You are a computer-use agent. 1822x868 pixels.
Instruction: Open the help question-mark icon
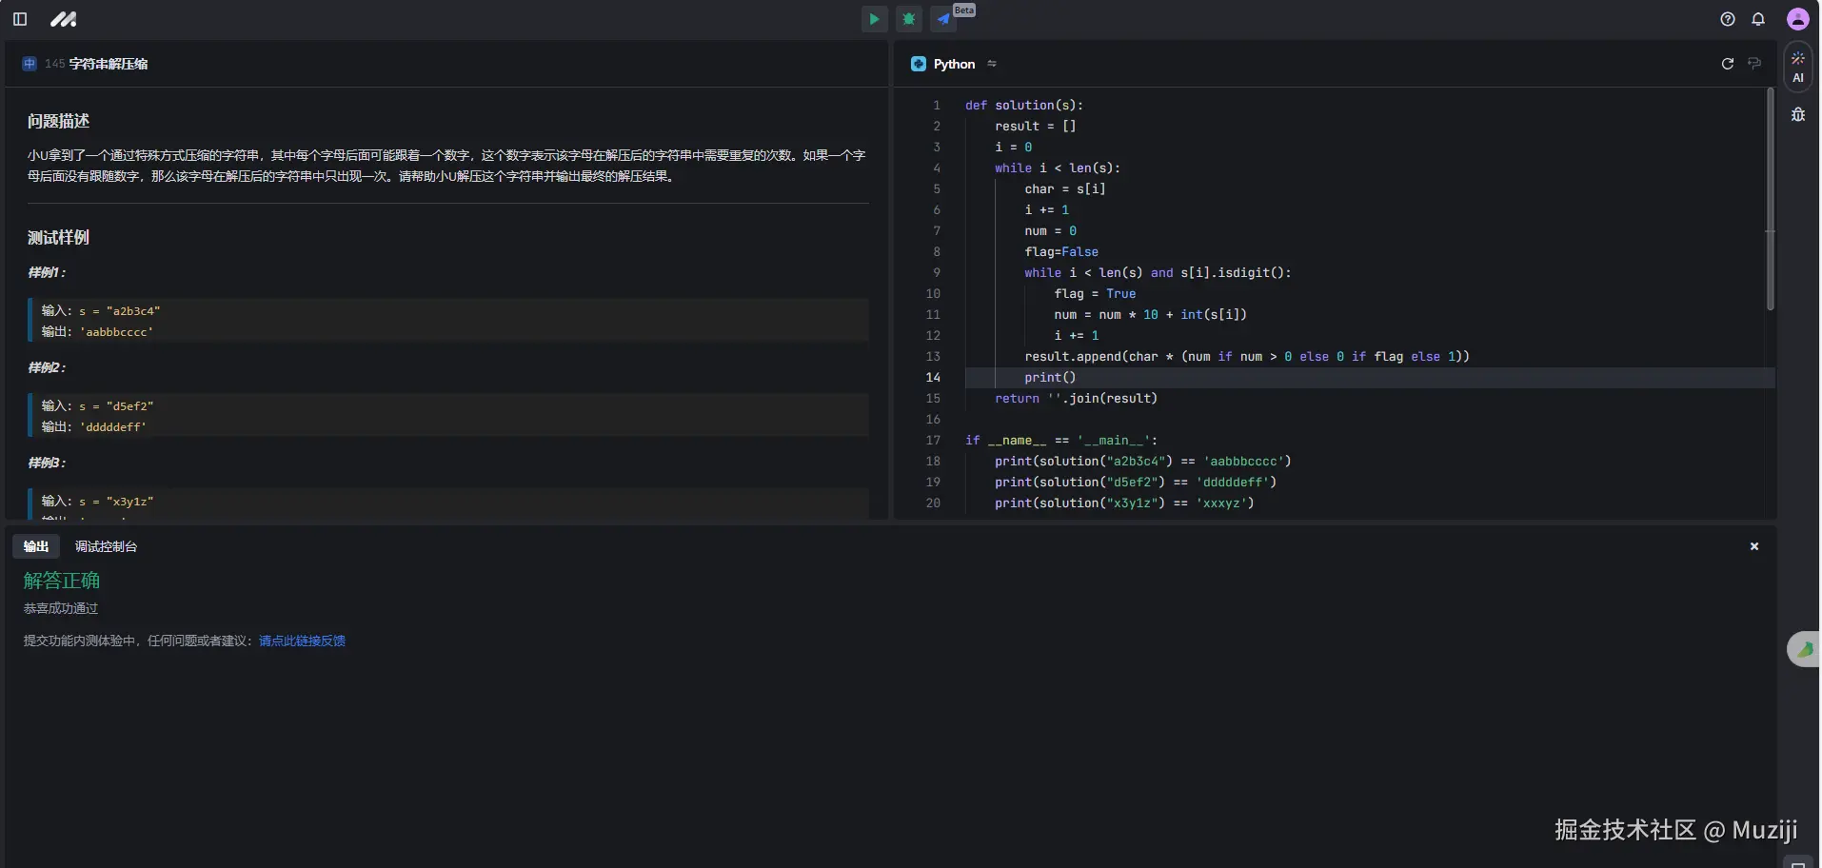(1727, 19)
